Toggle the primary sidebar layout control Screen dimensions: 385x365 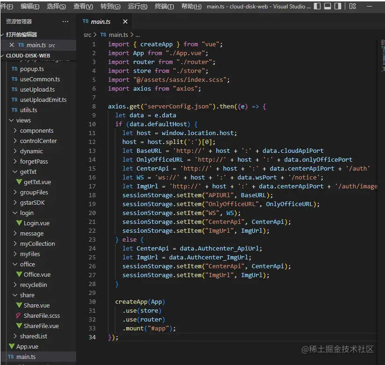[x=317, y=6]
